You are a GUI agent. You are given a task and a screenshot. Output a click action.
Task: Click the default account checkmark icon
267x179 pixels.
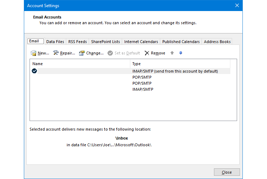(34, 71)
